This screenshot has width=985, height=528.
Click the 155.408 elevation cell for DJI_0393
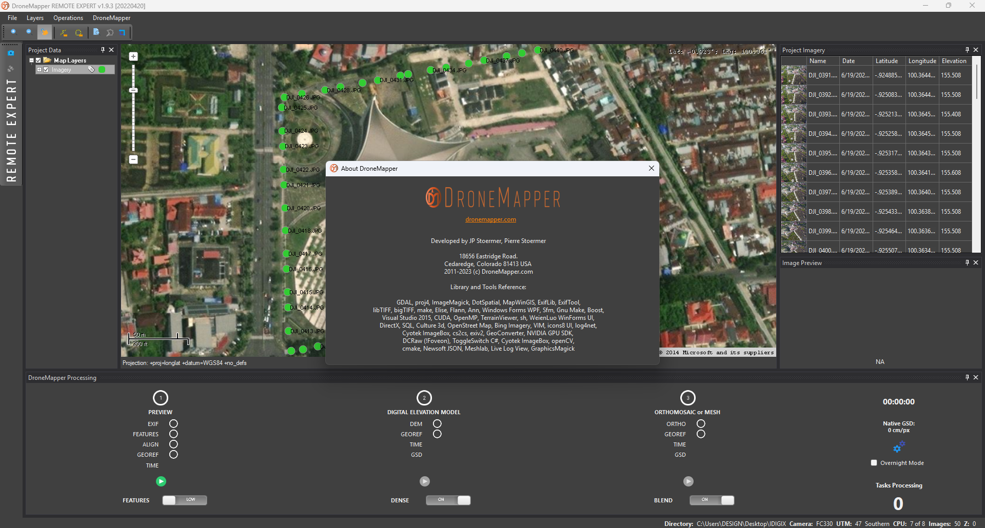coord(955,114)
